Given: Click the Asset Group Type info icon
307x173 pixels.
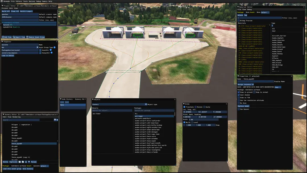Looking at the screenshot, I should pos(54,48).
